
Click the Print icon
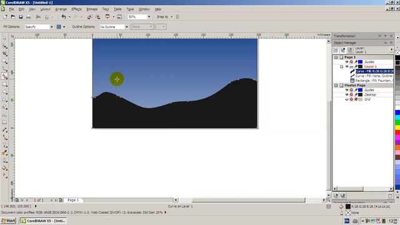[28, 17]
